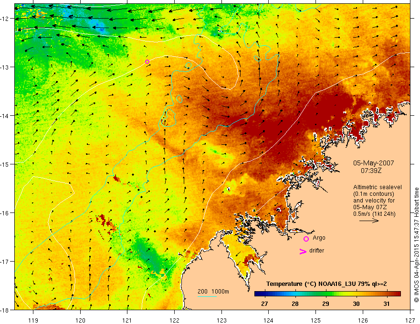Click the longitude label 125
Image resolution: width=420 pixels, height=324 pixels.
(316, 320)
